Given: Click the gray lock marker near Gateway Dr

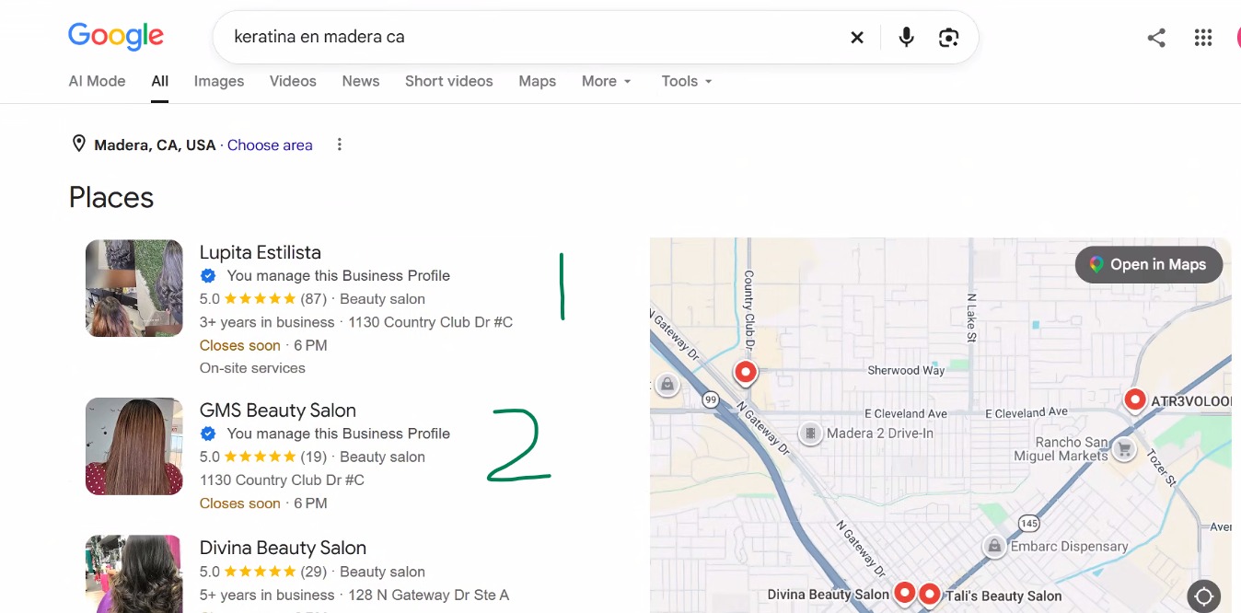Looking at the screenshot, I should [x=667, y=384].
